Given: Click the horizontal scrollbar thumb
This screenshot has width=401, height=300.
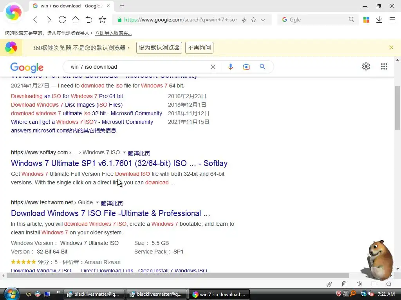Looking at the screenshot, I should click(178, 275).
